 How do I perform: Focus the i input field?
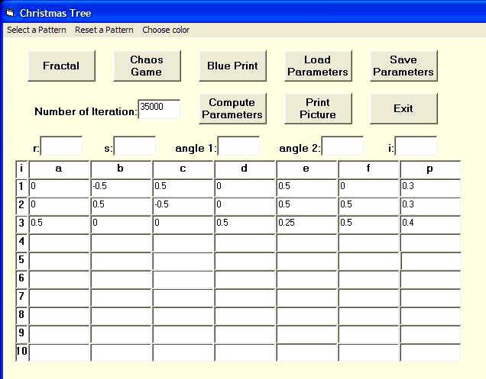(x=416, y=146)
